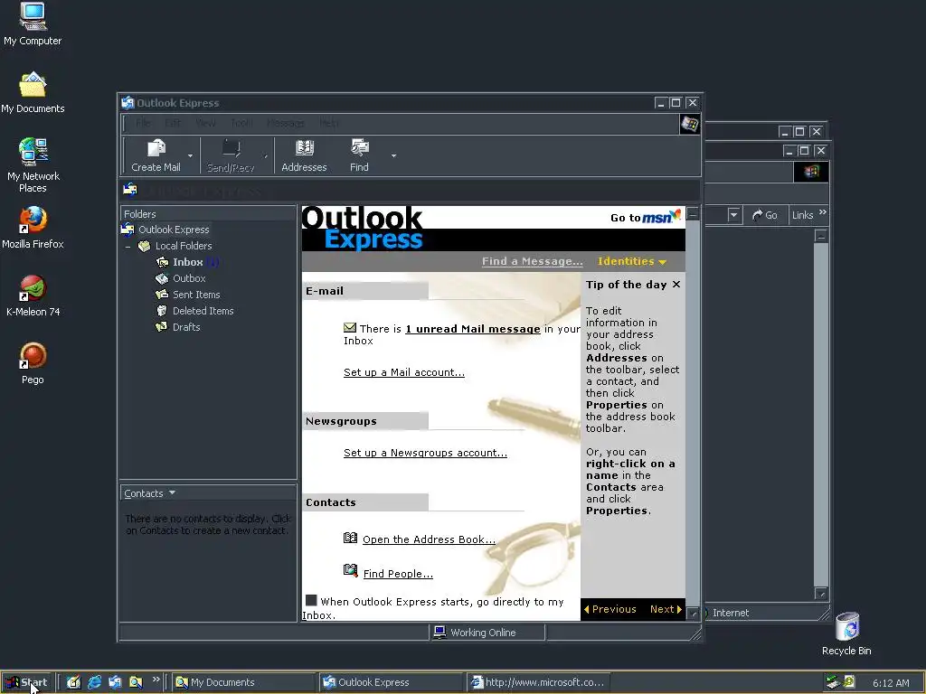Click 'Find People...' link
Viewport: 926px width, 694px height.
pos(398,574)
